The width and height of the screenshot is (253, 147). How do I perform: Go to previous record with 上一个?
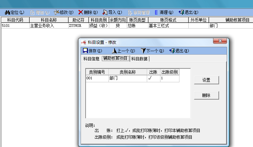[114, 51]
